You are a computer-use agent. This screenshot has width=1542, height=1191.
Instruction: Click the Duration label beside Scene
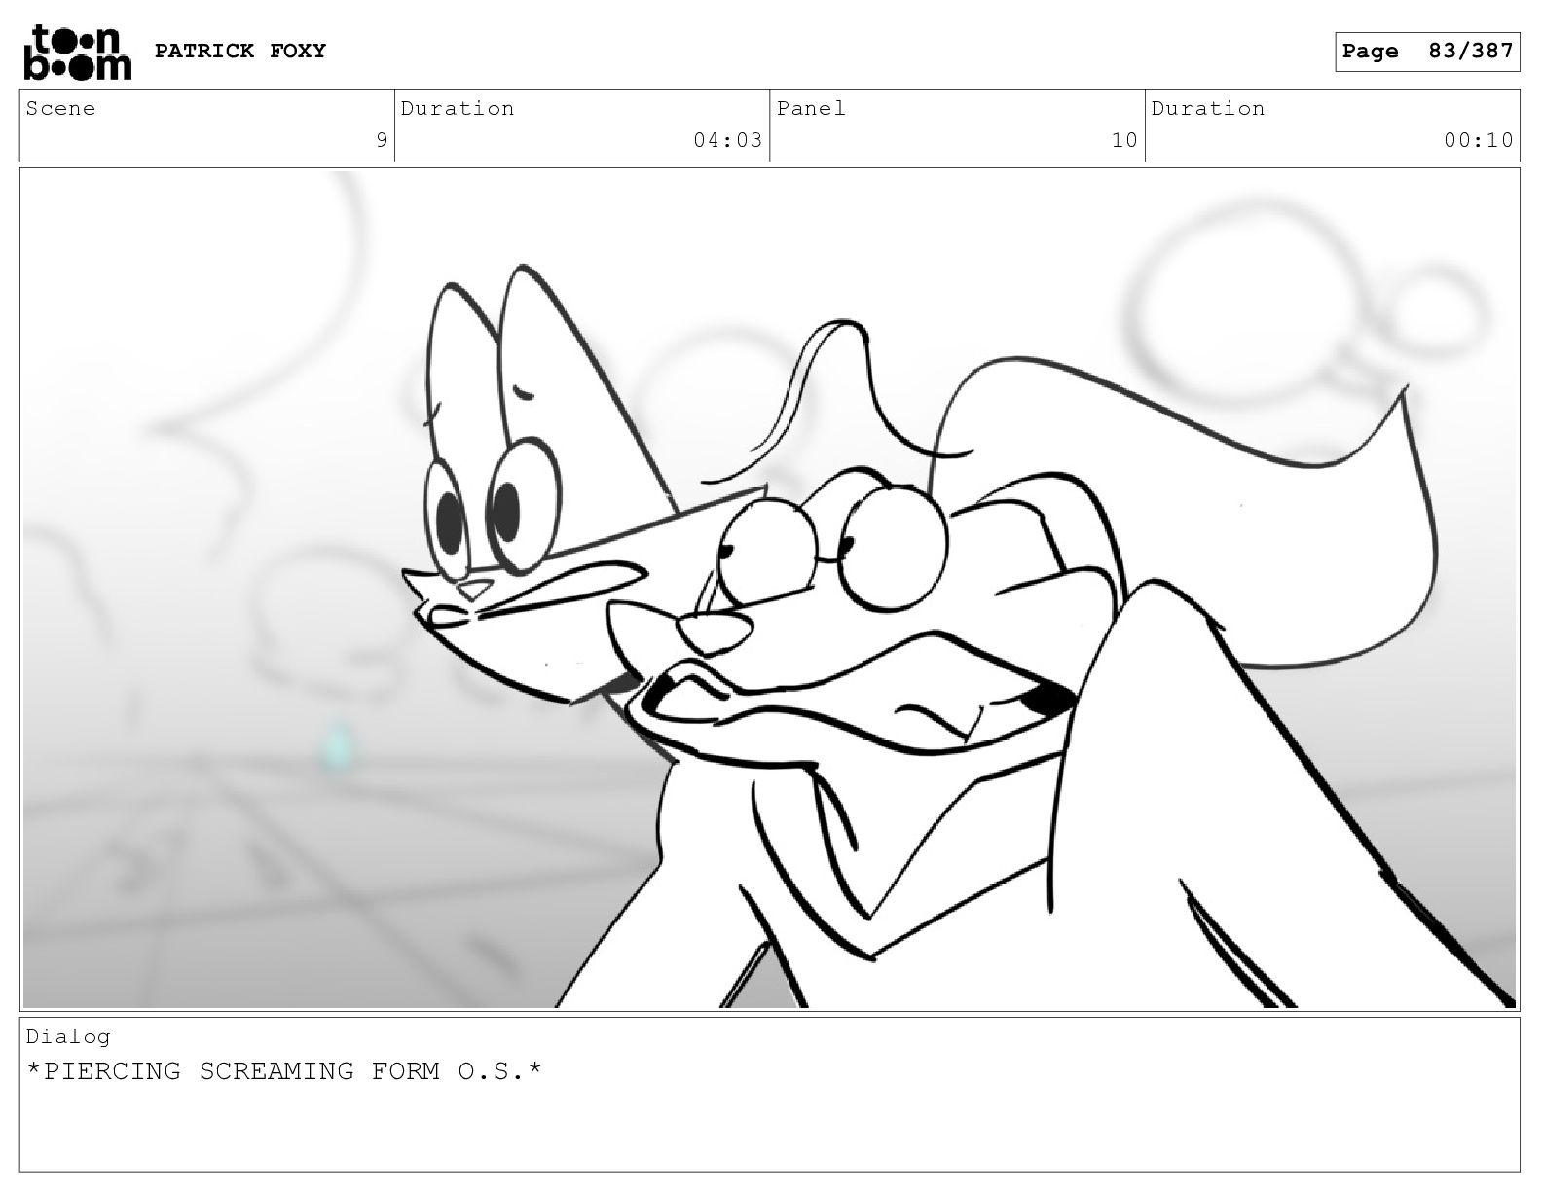point(458,108)
